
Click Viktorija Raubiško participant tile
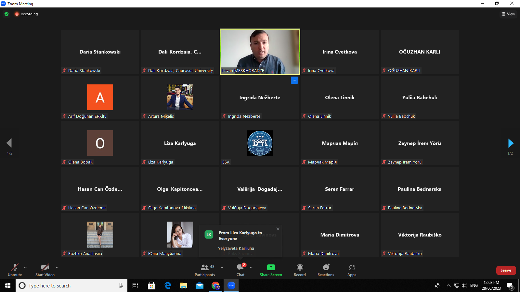[420, 235]
